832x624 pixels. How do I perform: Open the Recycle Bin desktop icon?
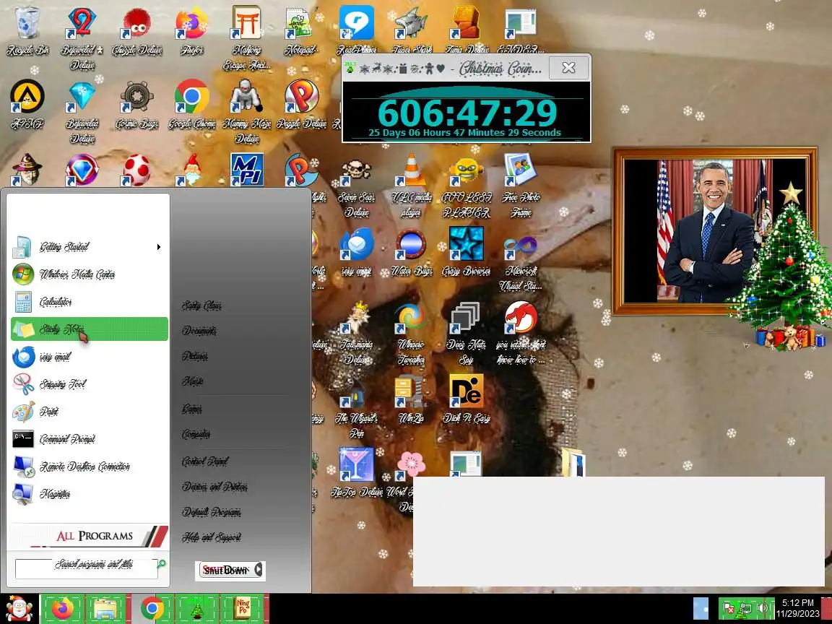point(27,31)
